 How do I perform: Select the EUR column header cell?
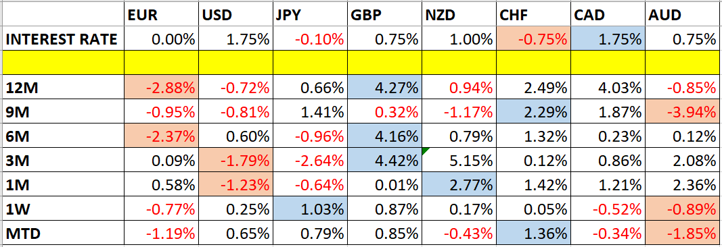[161, 15]
